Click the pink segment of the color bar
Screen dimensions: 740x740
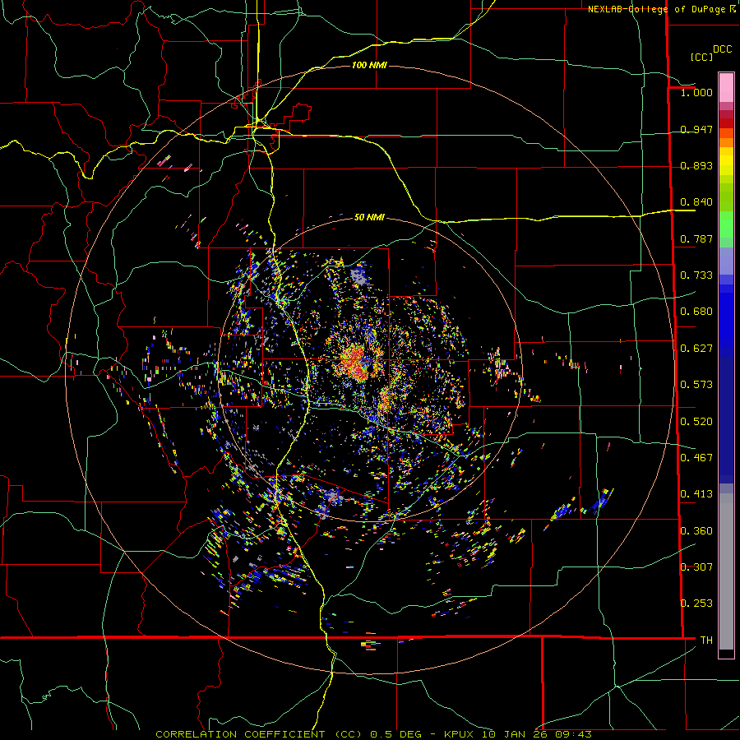click(x=726, y=88)
